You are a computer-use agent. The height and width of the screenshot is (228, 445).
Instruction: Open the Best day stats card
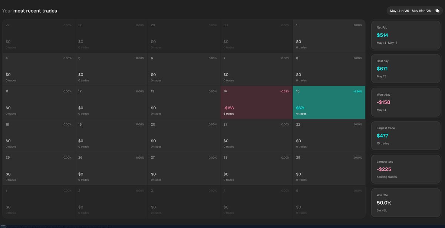[x=406, y=69]
